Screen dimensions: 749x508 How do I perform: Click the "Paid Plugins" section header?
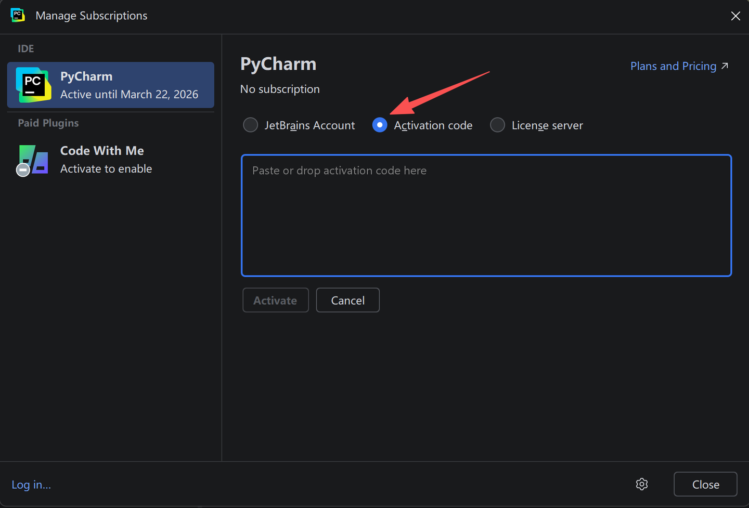tap(48, 123)
